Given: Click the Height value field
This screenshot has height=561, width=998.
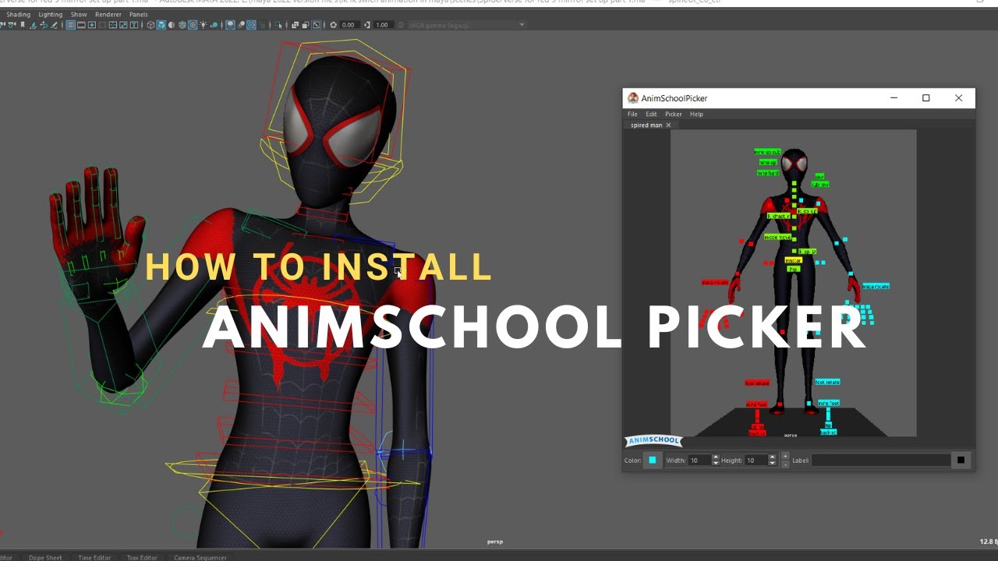Looking at the screenshot, I should coord(756,460).
